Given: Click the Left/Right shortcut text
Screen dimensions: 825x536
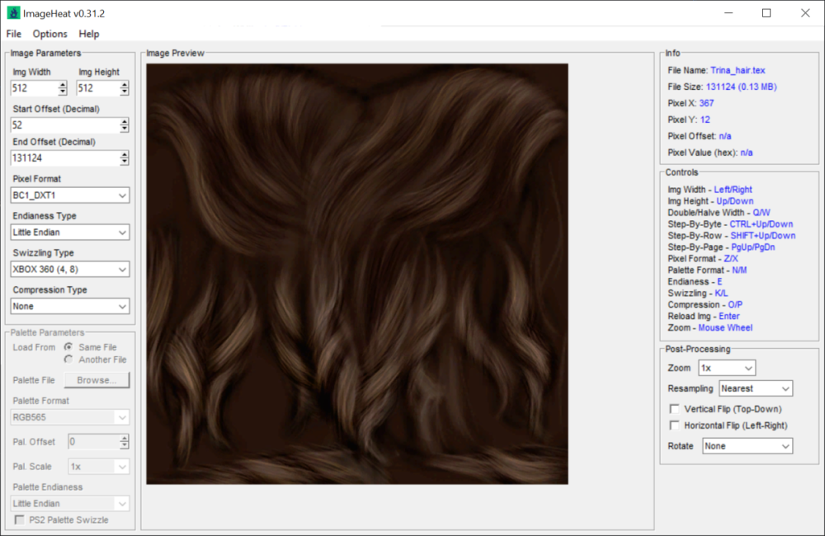Looking at the screenshot, I should tap(733, 190).
